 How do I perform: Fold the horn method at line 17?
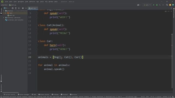37,45
